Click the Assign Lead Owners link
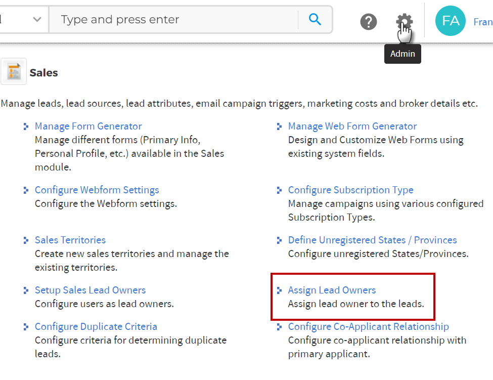This screenshot has height=380, width=493. point(332,290)
